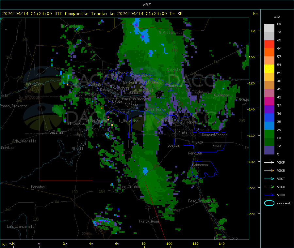The image size is (294, 248).
Task: Click the 'VBCP' legend label
Action: pyautogui.click(x=281, y=162)
